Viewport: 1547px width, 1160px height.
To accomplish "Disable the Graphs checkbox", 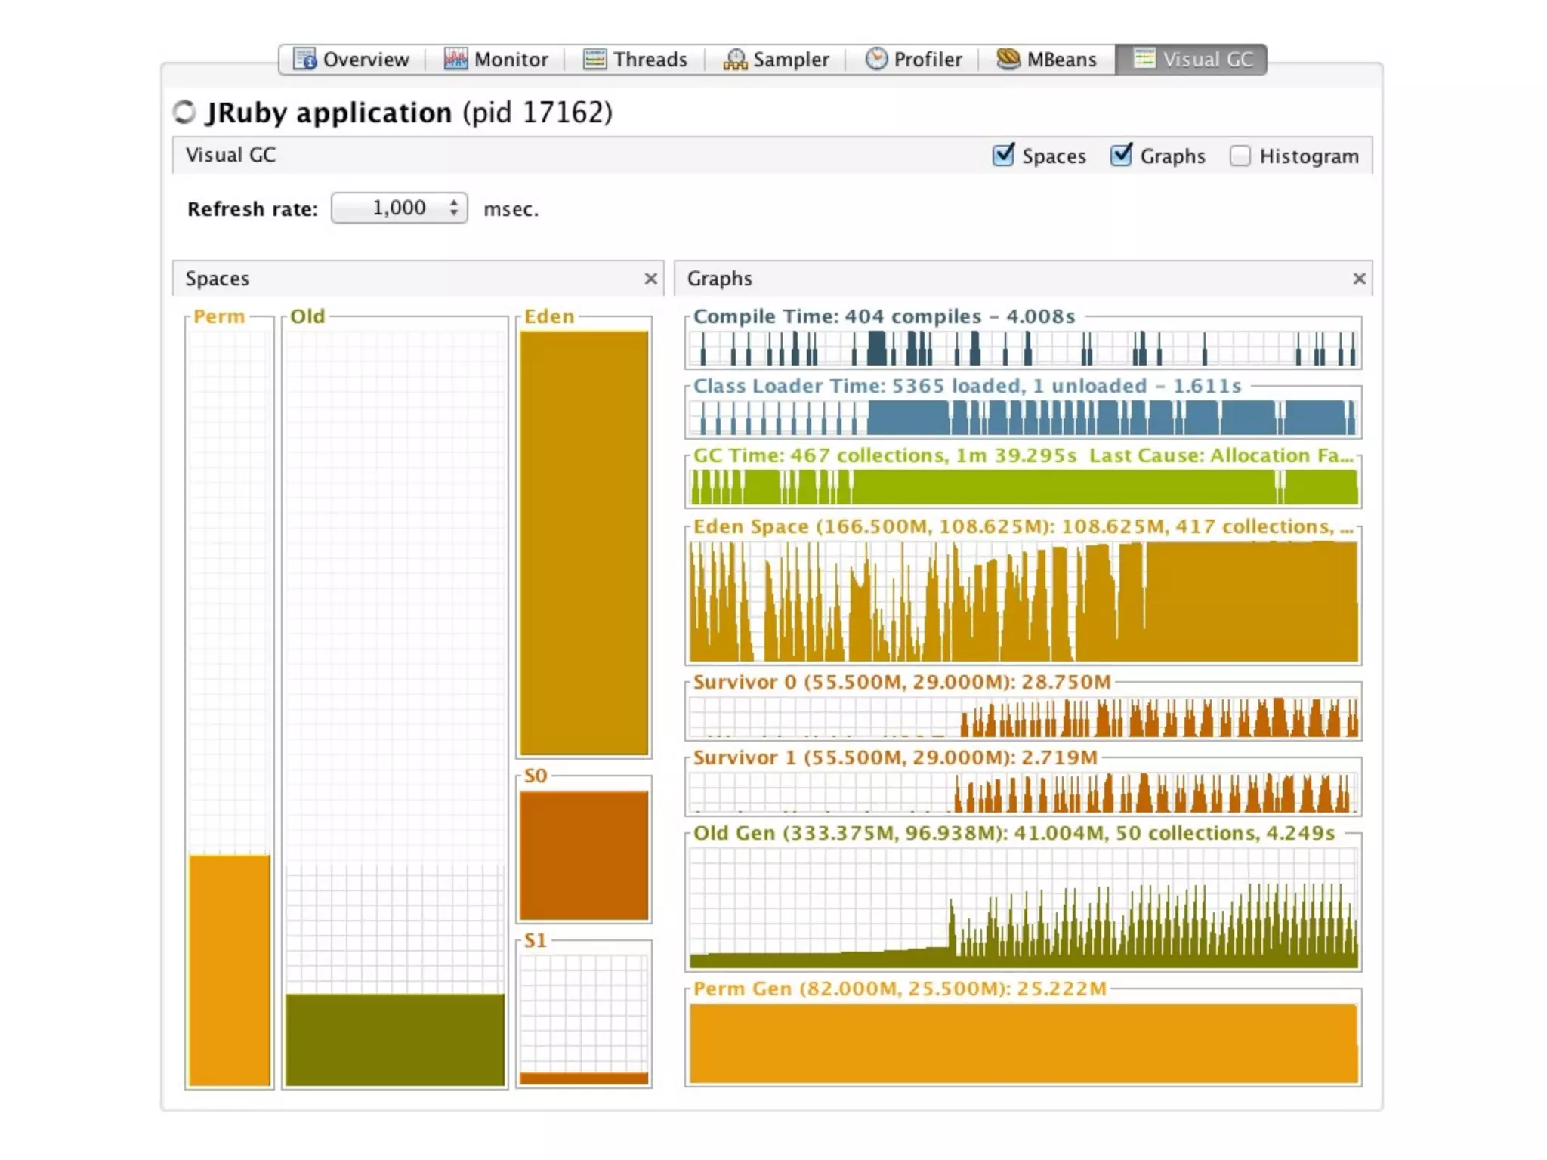I will pyautogui.click(x=1121, y=156).
